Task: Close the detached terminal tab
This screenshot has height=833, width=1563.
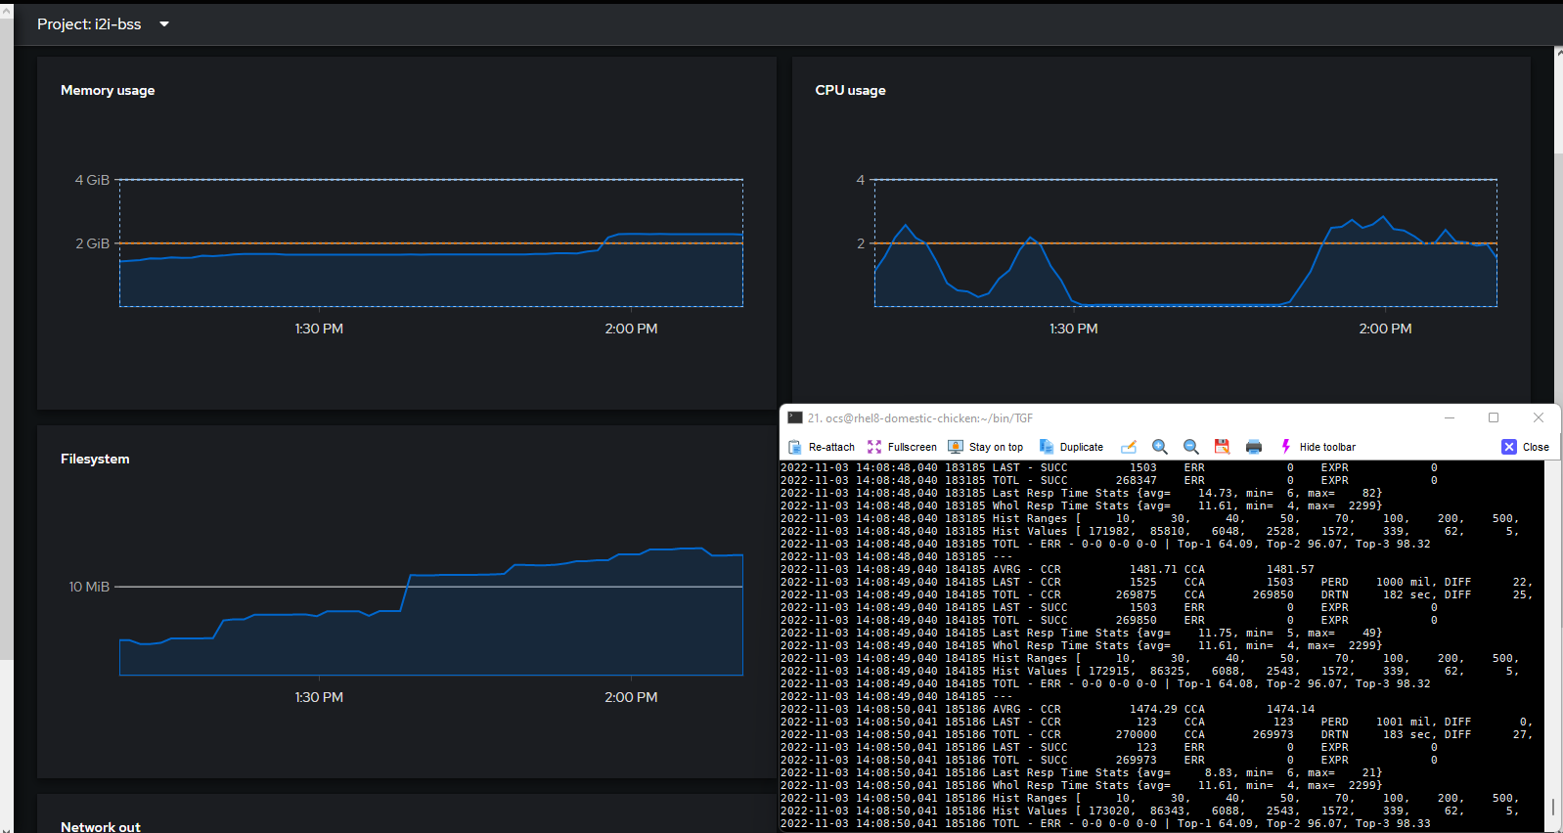Action: pos(1526,447)
